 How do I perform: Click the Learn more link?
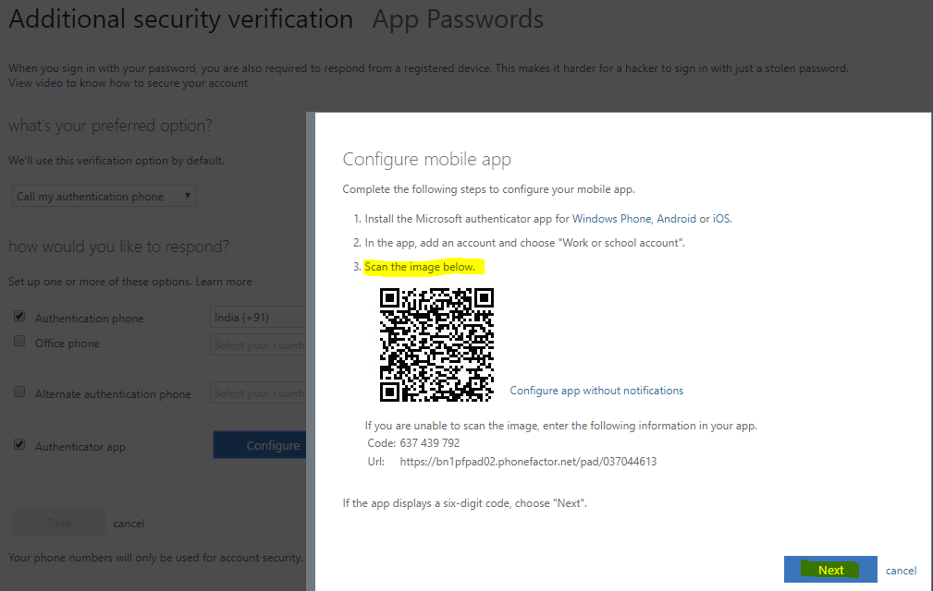click(224, 282)
